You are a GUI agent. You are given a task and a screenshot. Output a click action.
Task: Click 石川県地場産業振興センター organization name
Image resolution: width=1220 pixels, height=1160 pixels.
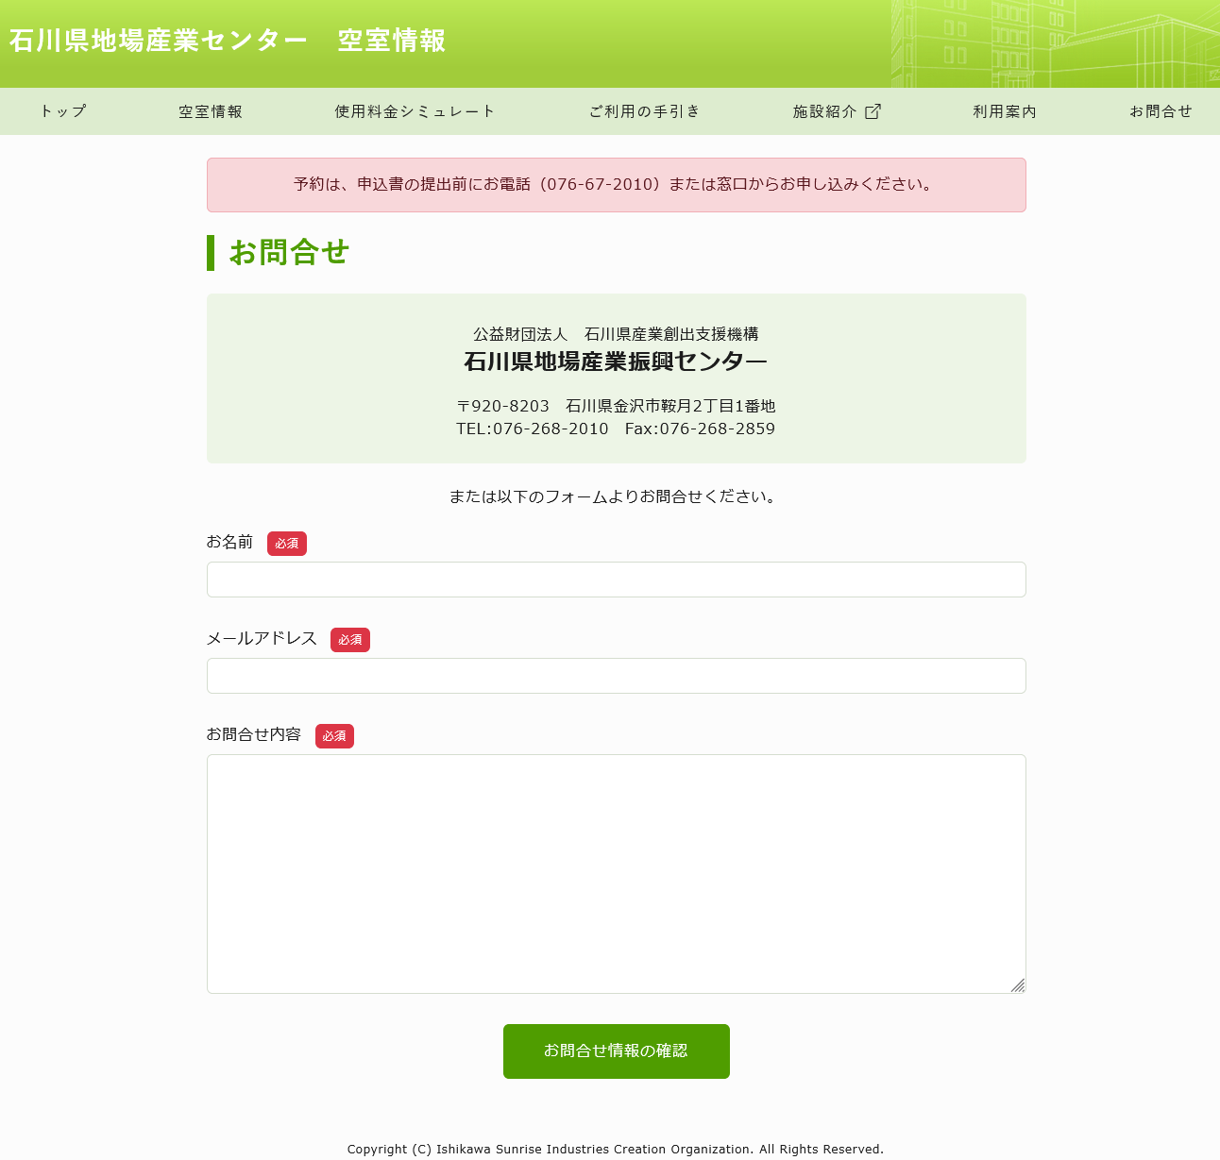pos(617,361)
